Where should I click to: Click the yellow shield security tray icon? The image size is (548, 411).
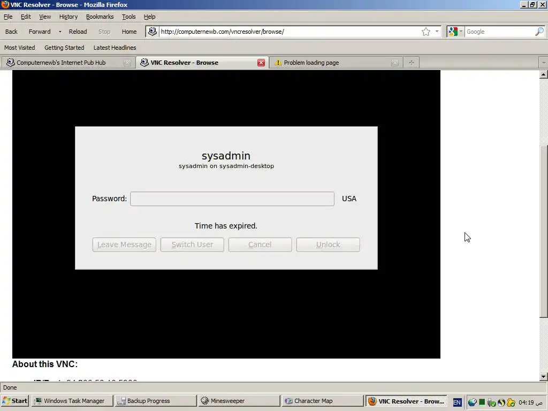click(511, 402)
